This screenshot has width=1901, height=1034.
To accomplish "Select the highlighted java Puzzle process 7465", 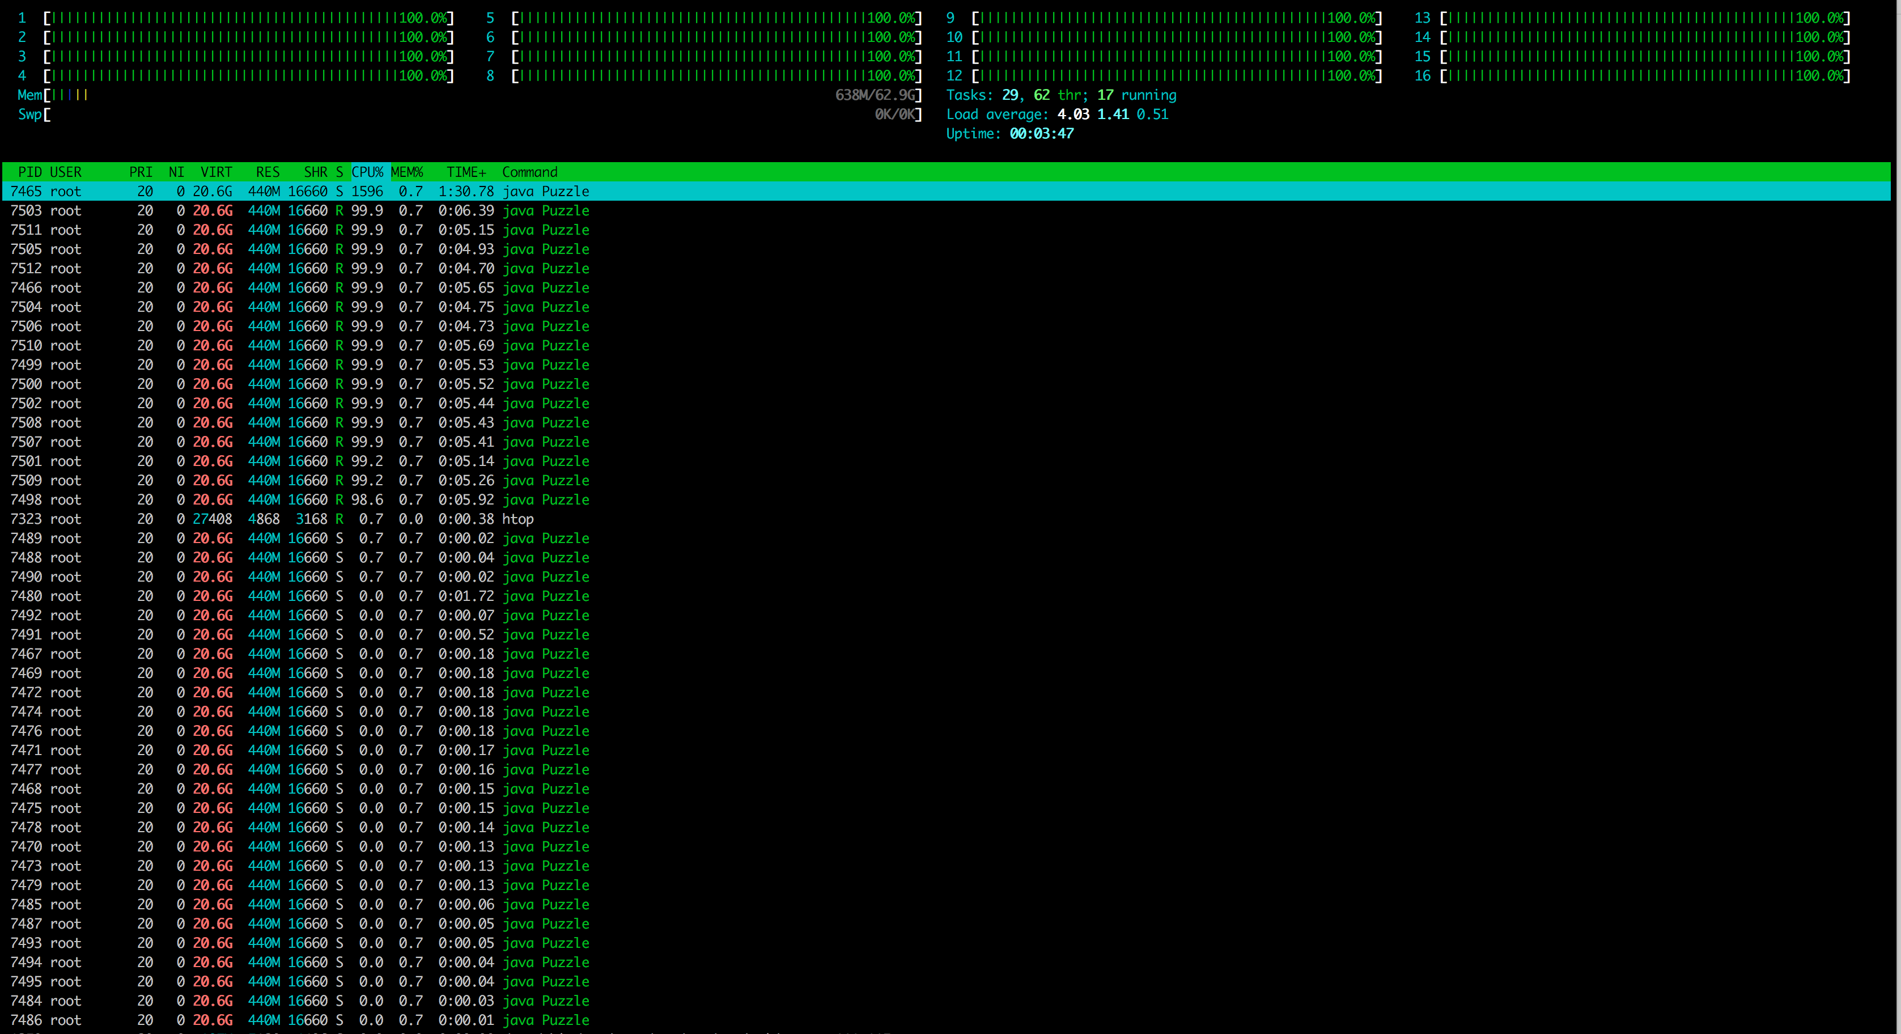I will 295,191.
